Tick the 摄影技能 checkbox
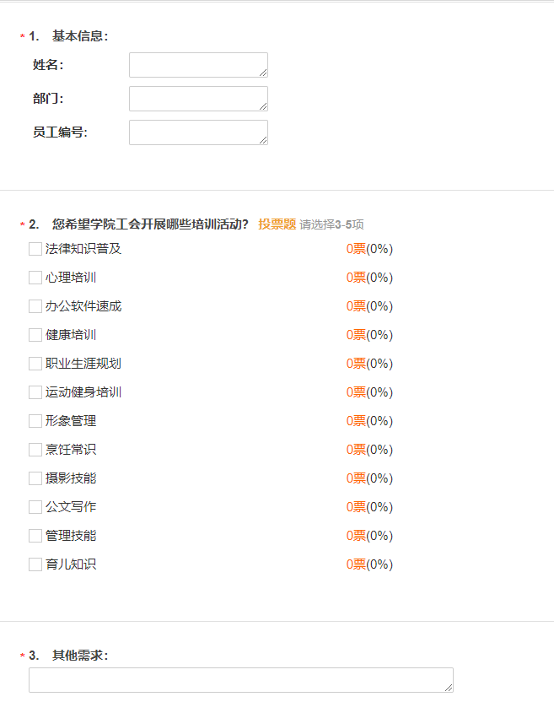The height and width of the screenshot is (702, 554). (x=35, y=478)
